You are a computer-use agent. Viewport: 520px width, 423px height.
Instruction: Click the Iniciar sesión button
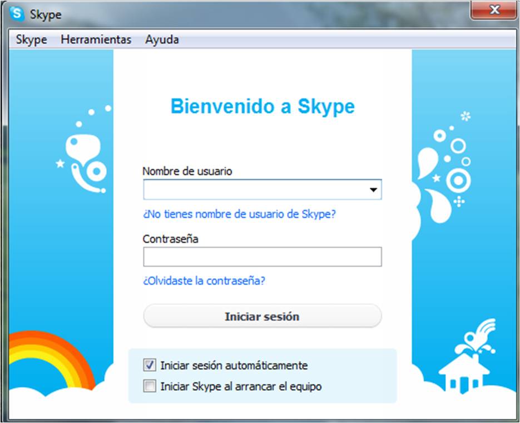click(x=261, y=316)
